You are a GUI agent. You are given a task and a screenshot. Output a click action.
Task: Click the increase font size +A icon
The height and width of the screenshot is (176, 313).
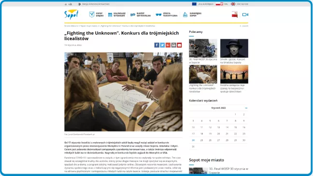(70, 4)
